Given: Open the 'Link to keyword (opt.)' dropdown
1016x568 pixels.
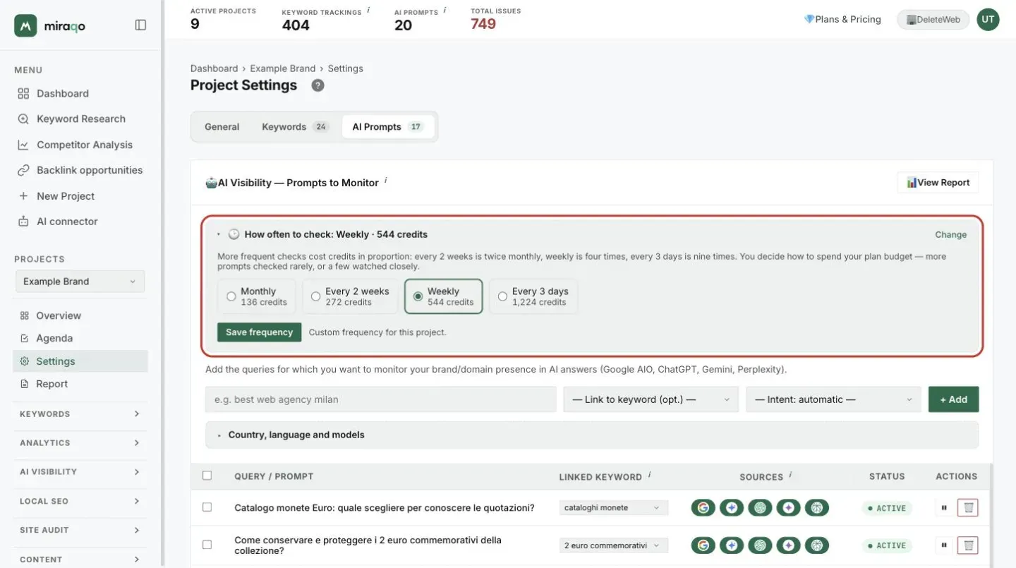Looking at the screenshot, I should pyautogui.click(x=651, y=399).
